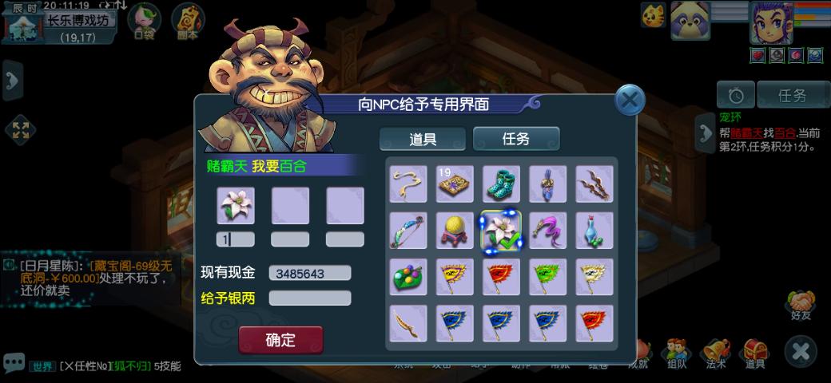Switch to the 道具 tab
831x383 pixels.
(423, 139)
